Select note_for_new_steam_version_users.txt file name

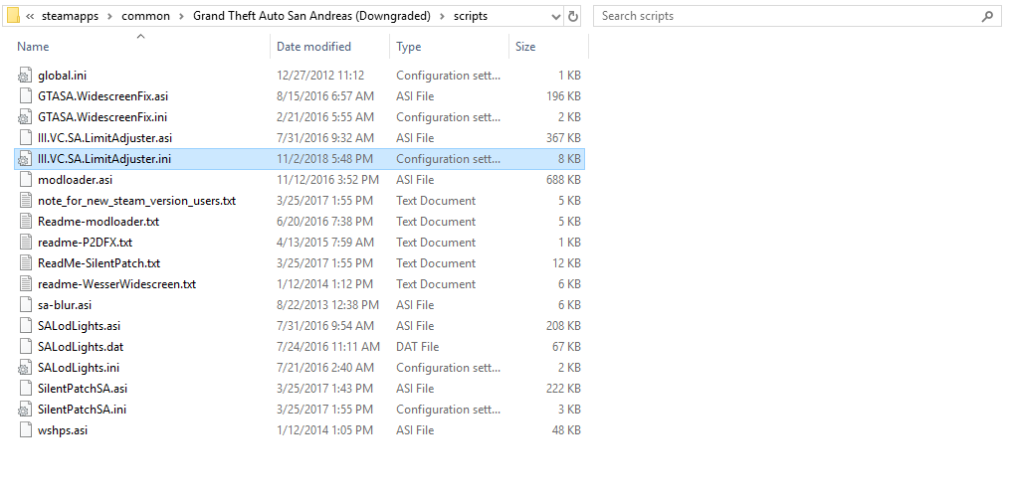[137, 201]
